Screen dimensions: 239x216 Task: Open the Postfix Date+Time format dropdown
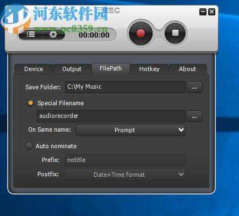pyautogui.click(x=125, y=175)
